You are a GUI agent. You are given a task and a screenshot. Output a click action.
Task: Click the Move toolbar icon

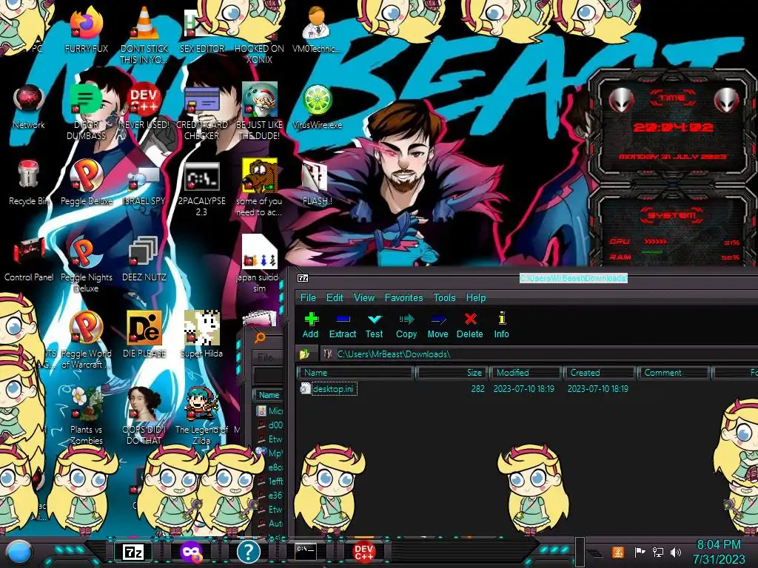tap(437, 325)
